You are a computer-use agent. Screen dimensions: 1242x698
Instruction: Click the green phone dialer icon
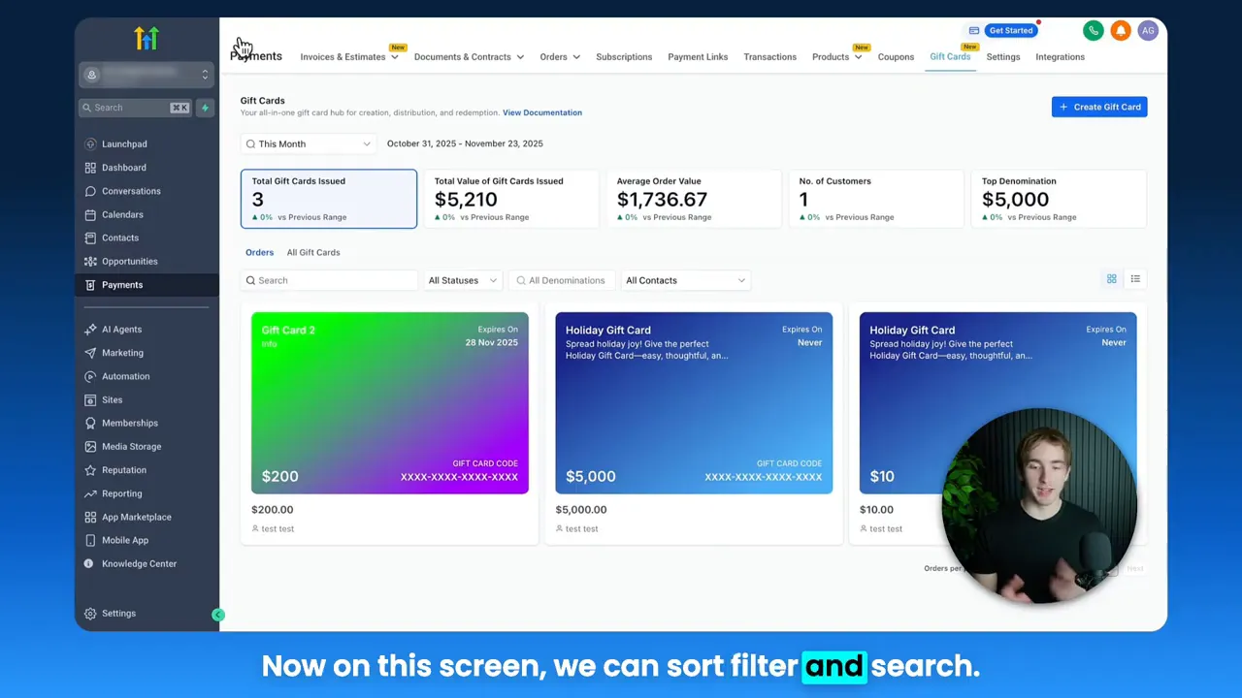pyautogui.click(x=1094, y=31)
